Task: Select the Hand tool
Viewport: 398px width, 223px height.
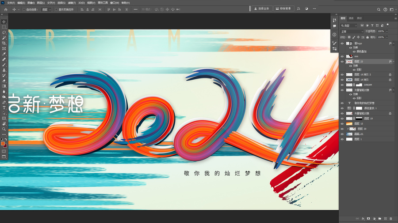Action: pos(4,124)
